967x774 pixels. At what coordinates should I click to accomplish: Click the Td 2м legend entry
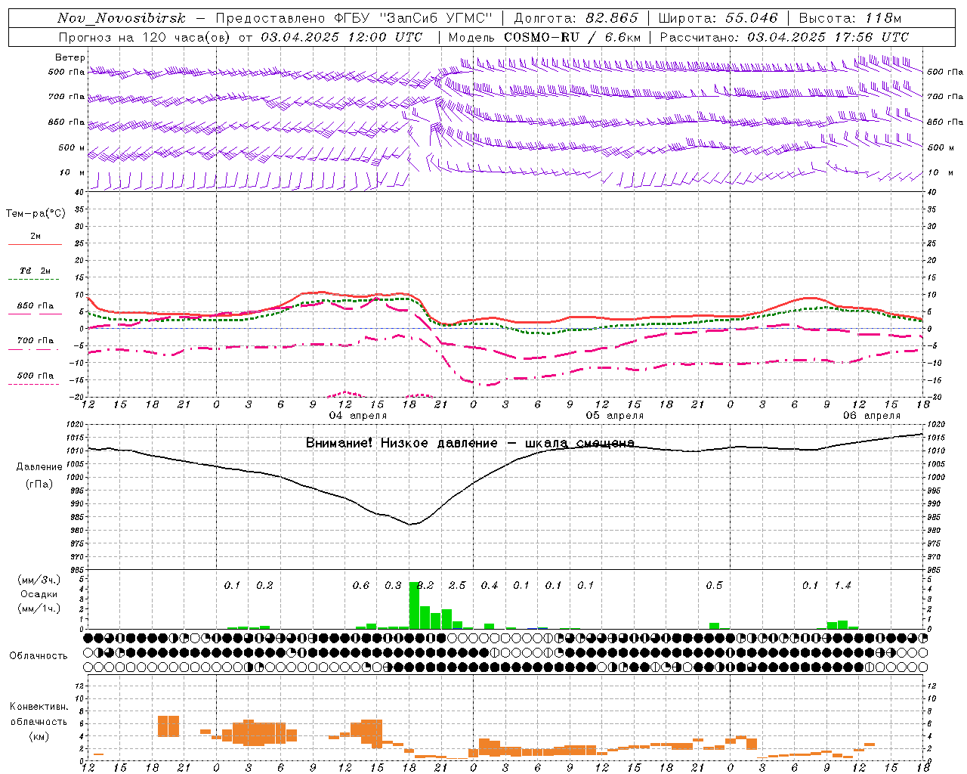click(x=35, y=271)
